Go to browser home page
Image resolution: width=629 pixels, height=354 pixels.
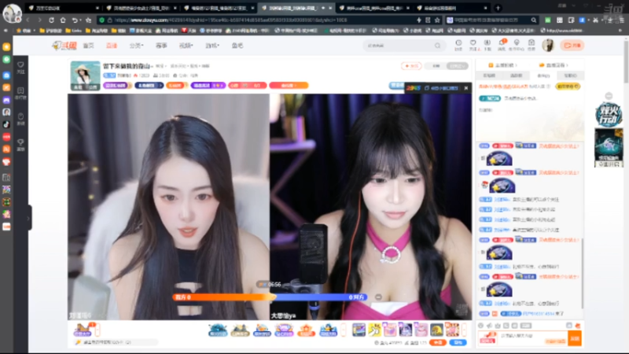pos(63,20)
